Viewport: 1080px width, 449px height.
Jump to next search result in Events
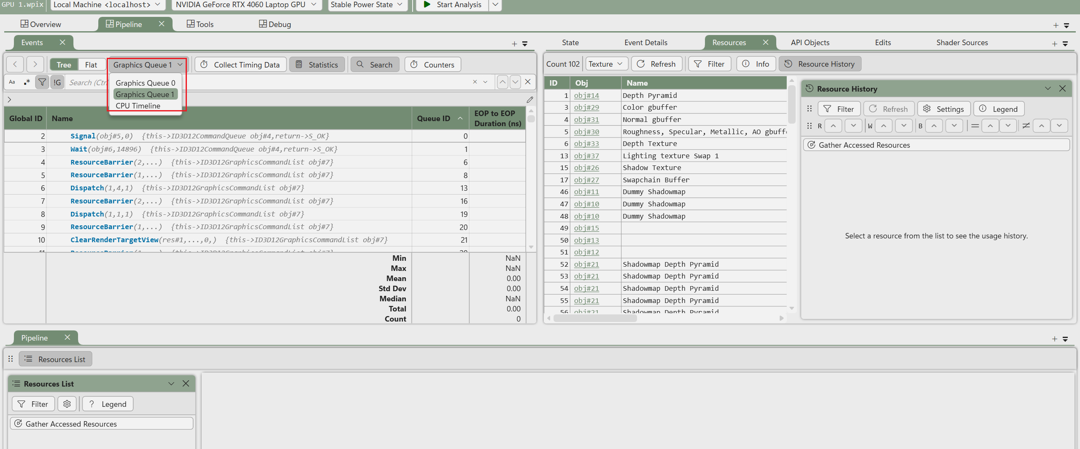[515, 82]
